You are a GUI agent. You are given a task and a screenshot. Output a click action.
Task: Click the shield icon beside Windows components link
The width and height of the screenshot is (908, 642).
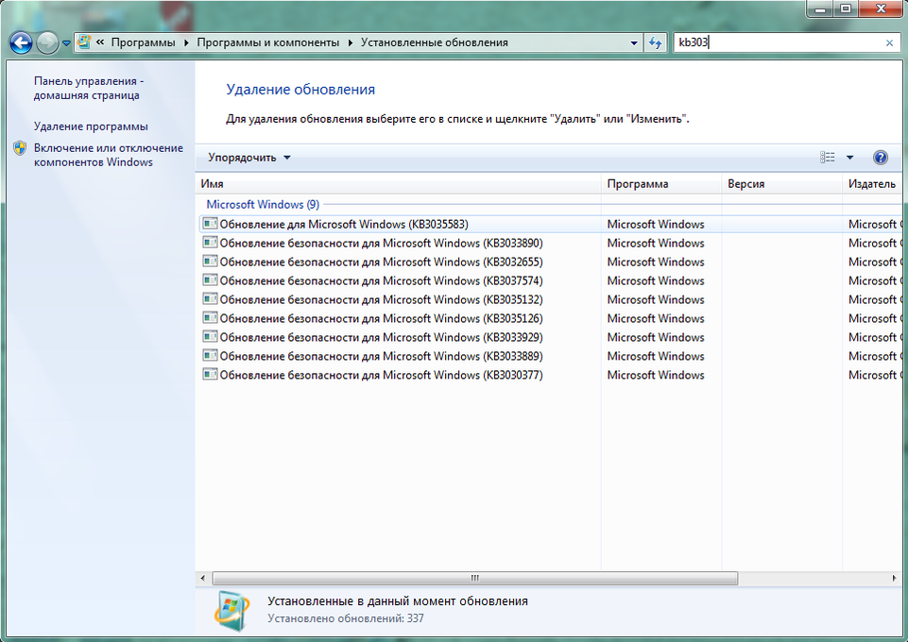click(x=20, y=148)
